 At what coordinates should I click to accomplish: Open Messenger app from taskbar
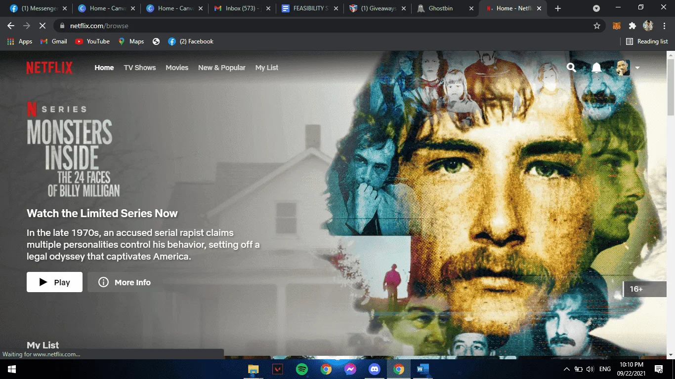click(x=350, y=369)
